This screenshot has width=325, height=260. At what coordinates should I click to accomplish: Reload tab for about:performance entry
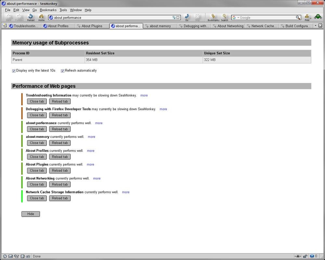pyautogui.click(x=60, y=129)
